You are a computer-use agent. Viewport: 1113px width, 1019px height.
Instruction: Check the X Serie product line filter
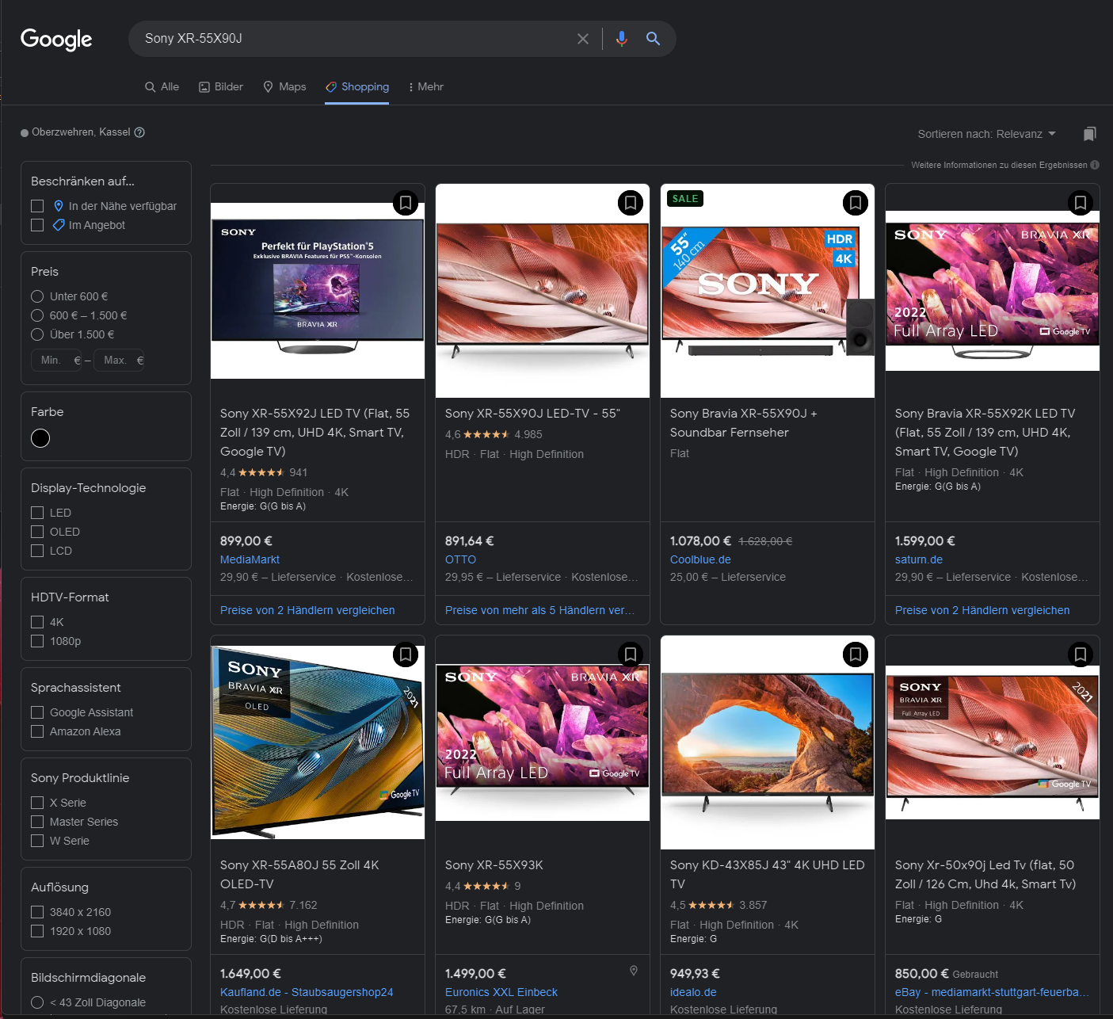pyautogui.click(x=37, y=803)
